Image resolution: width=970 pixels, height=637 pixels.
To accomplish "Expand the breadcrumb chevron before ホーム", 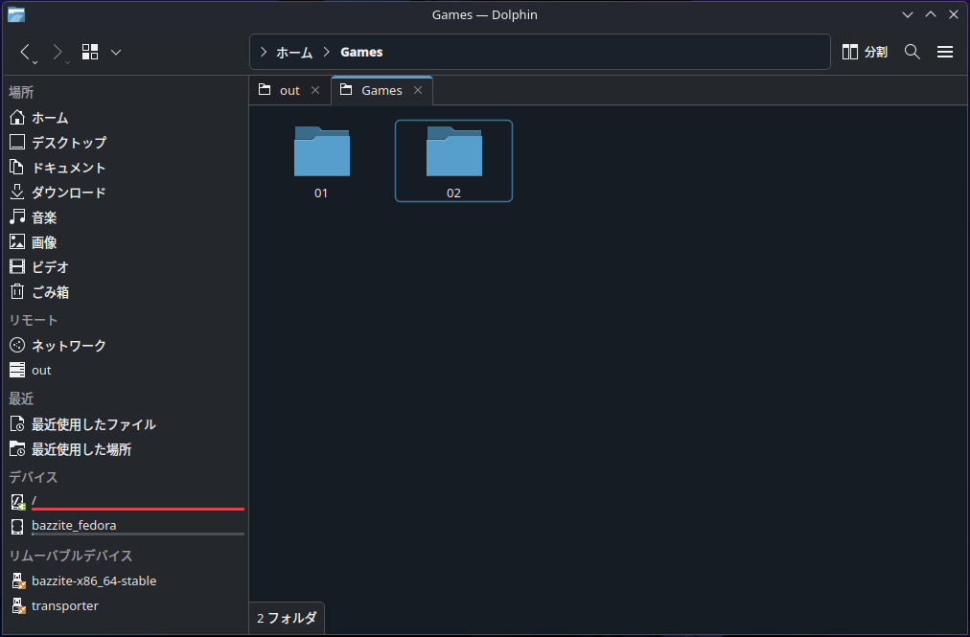I will [262, 52].
